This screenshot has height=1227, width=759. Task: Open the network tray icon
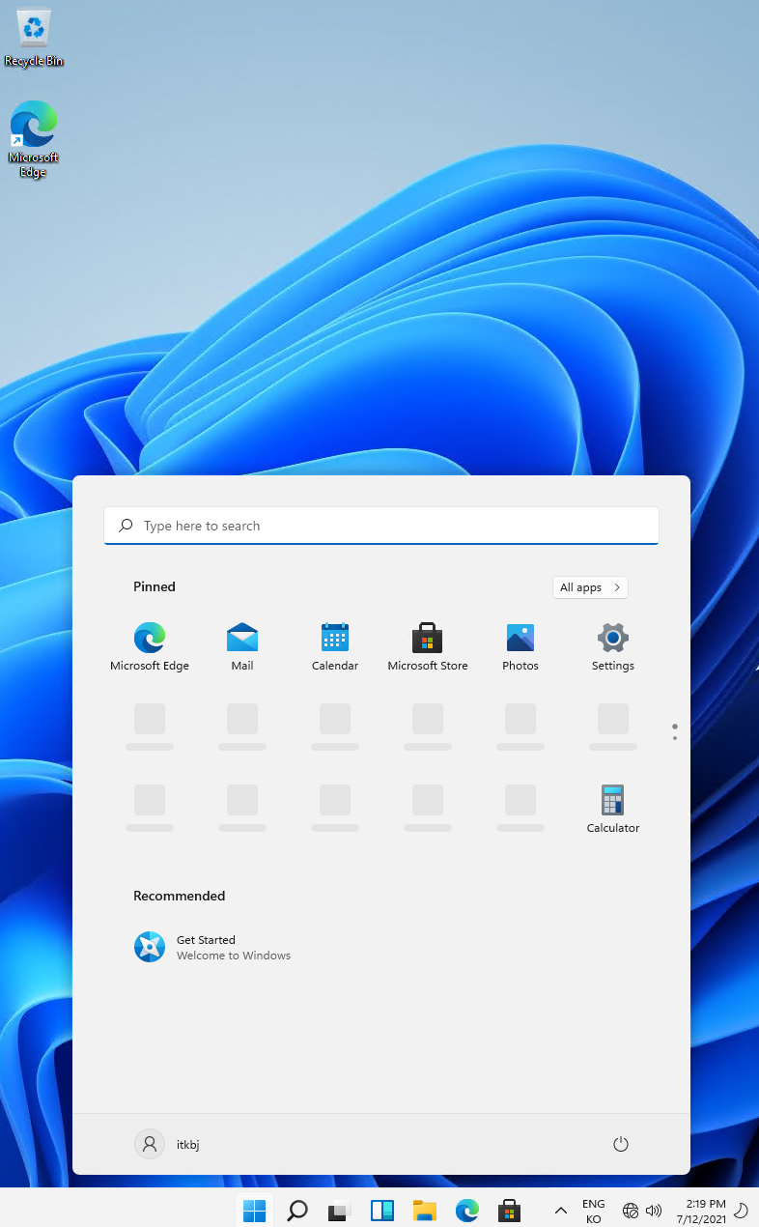click(631, 1211)
